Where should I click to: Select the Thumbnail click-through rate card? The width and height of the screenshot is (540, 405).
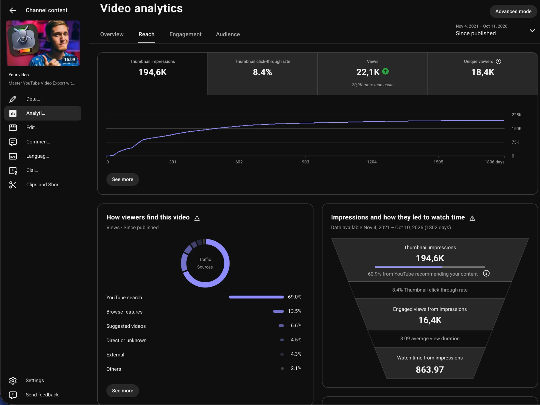click(262, 74)
